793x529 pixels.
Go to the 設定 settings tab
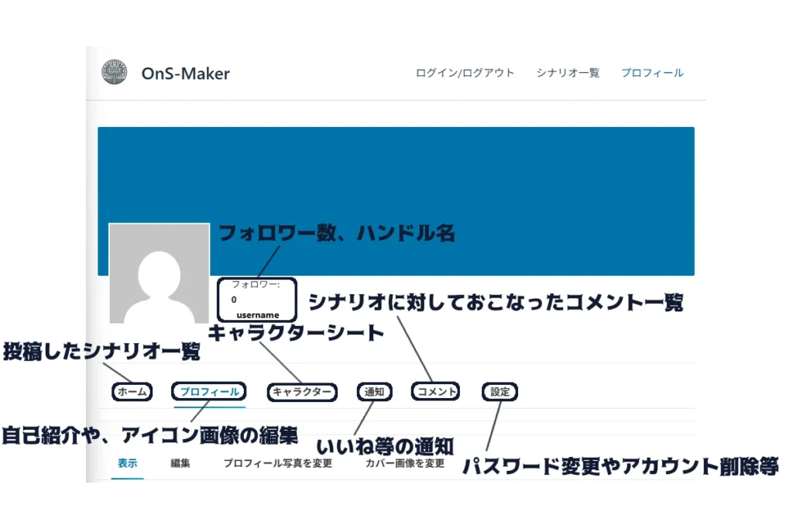tap(500, 392)
